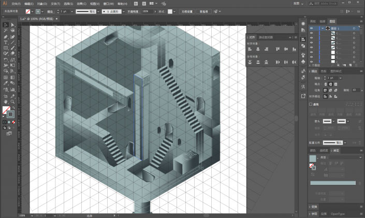
Task: Open variable width profile dropdown 等比
Action: click(98, 11)
